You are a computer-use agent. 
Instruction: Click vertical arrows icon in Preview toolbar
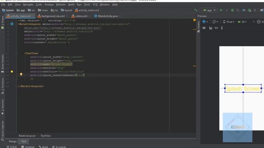222,28
